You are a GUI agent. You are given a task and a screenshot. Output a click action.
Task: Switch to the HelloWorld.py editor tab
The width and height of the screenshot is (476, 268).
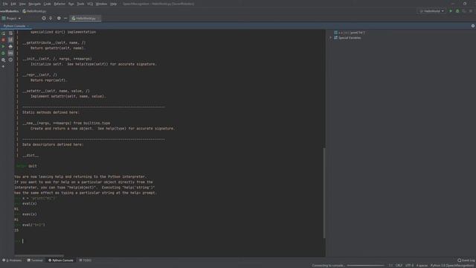click(84, 18)
